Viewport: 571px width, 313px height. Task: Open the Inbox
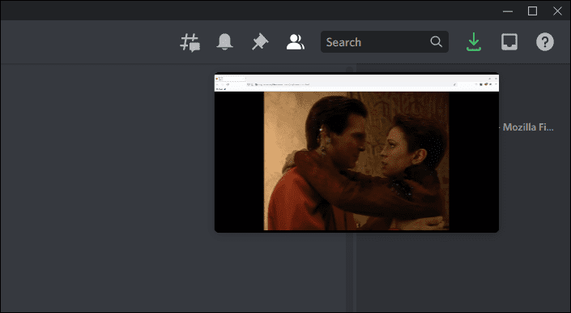(x=509, y=42)
